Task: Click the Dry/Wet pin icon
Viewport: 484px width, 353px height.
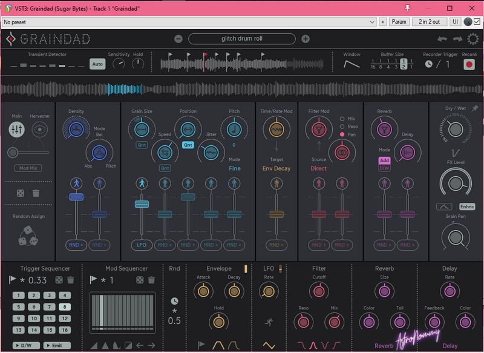Action: (475, 108)
